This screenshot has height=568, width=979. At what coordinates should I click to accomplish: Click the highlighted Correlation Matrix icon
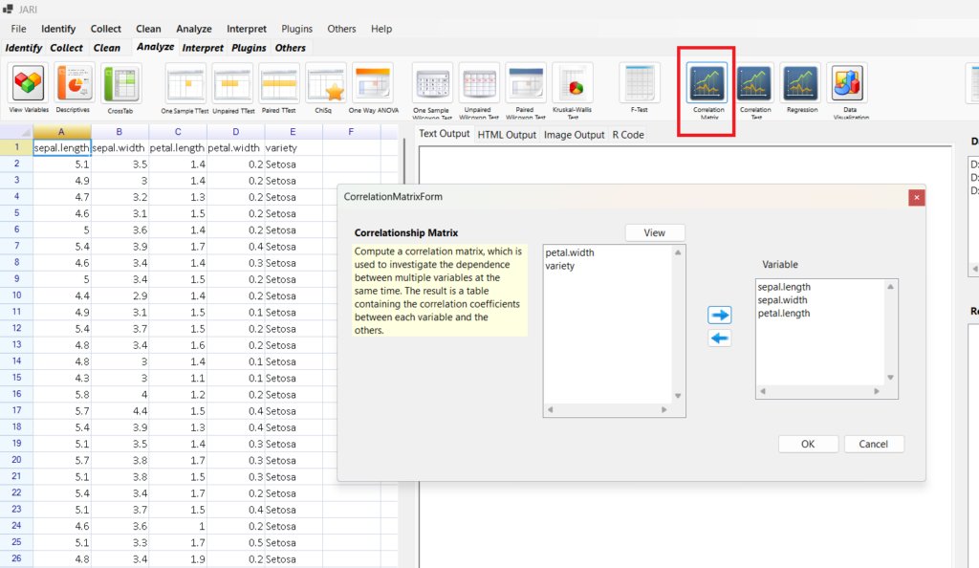707,84
